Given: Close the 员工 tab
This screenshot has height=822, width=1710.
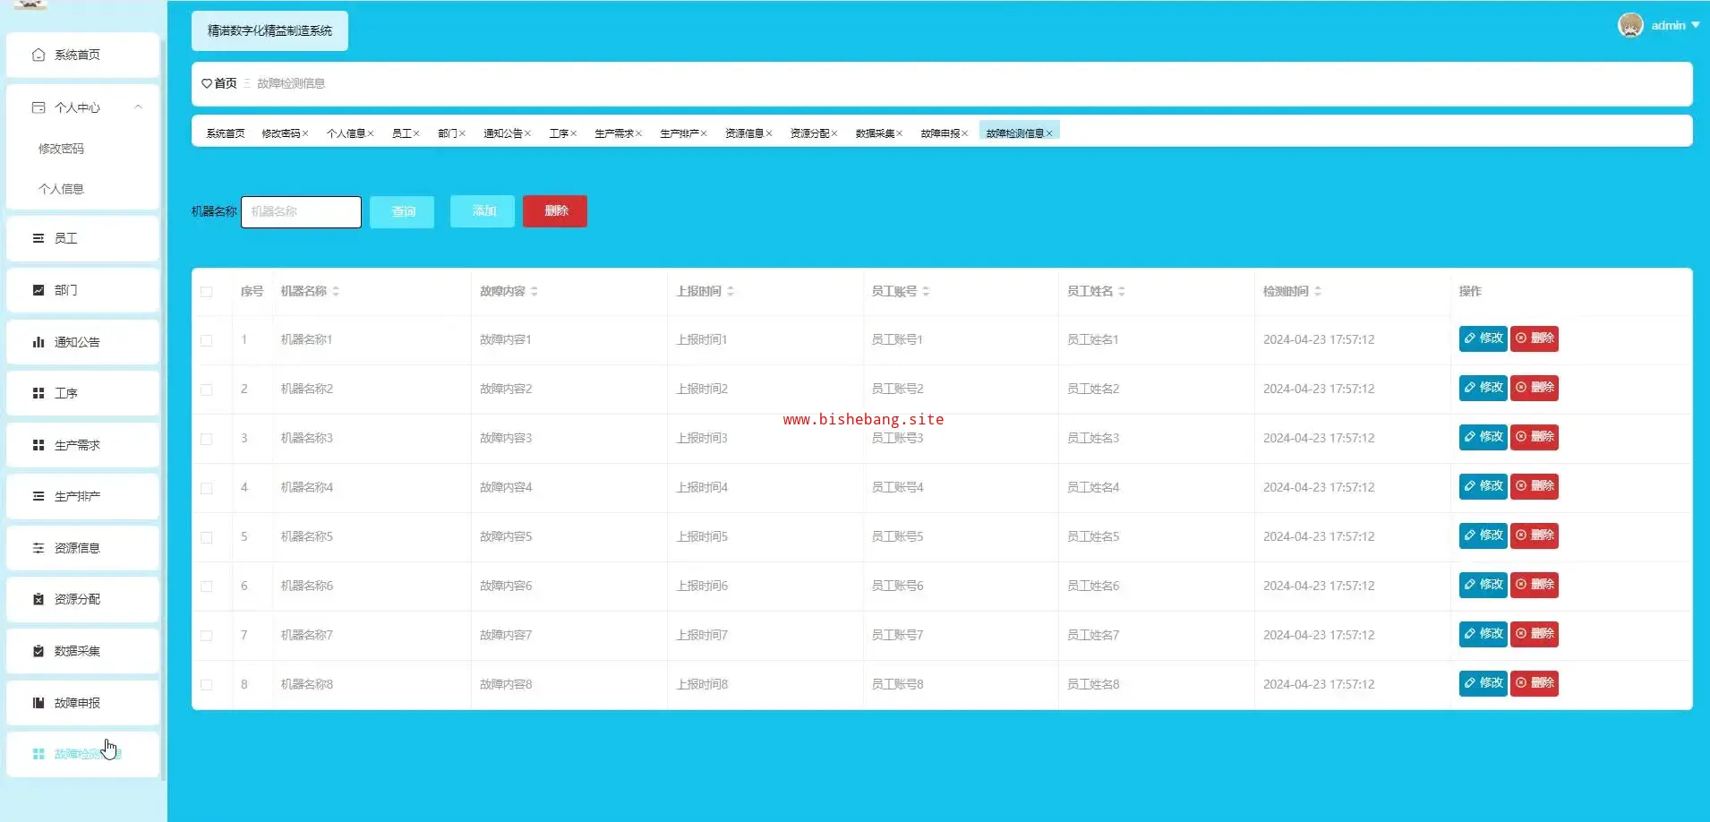Looking at the screenshot, I should 416,133.
